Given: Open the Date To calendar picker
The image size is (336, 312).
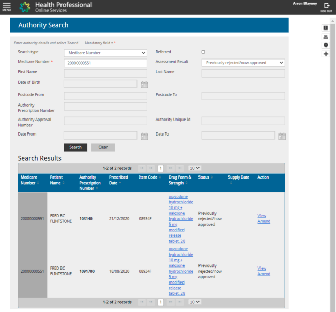Looking at the screenshot, I should (282, 136).
